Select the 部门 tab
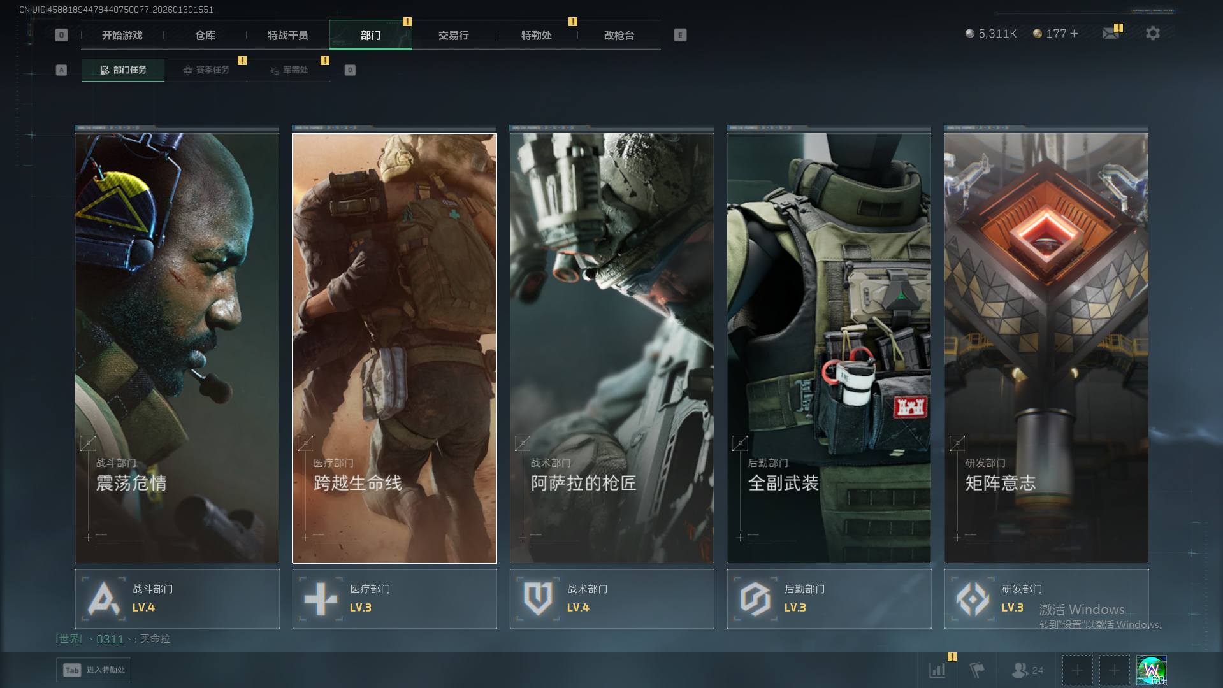This screenshot has height=688, width=1223. click(371, 35)
